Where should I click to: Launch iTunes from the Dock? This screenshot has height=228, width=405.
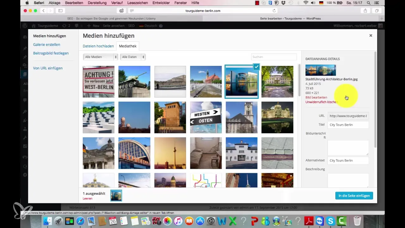click(x=178, y=221)
